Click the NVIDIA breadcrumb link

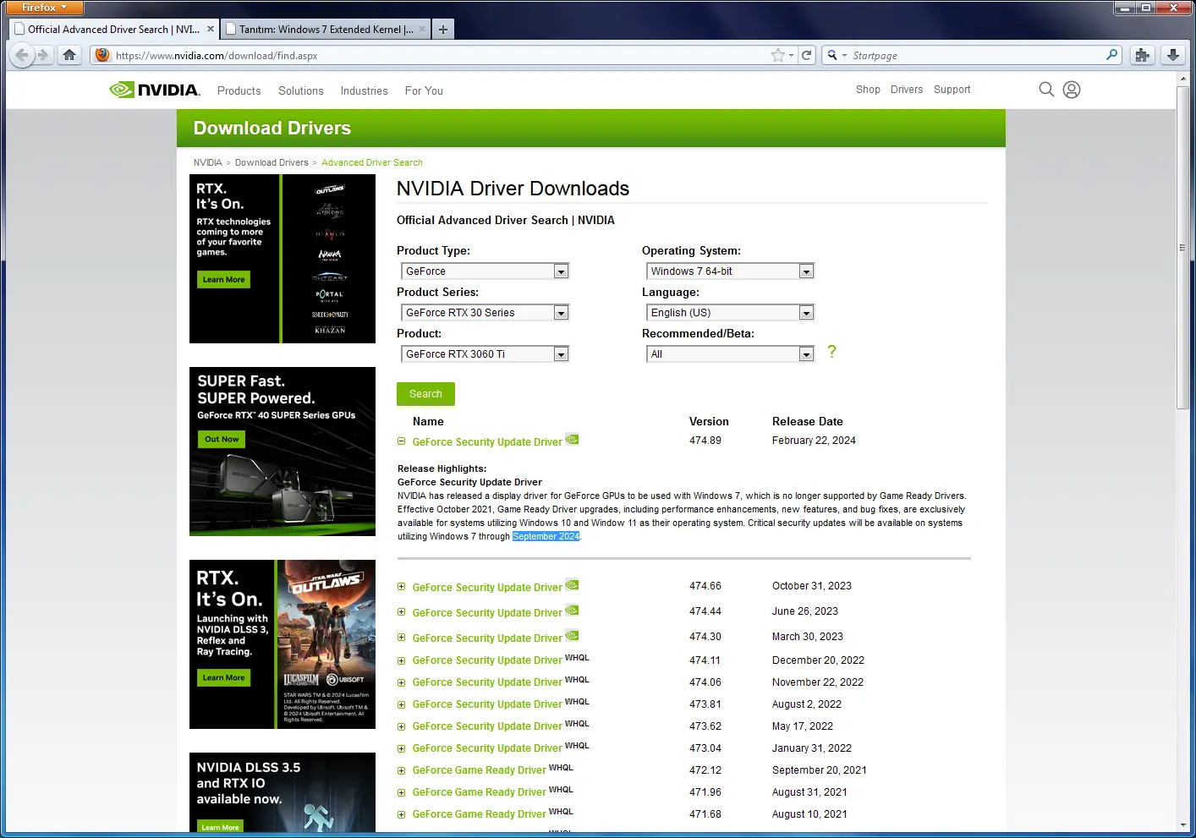[x=207, y=162]
